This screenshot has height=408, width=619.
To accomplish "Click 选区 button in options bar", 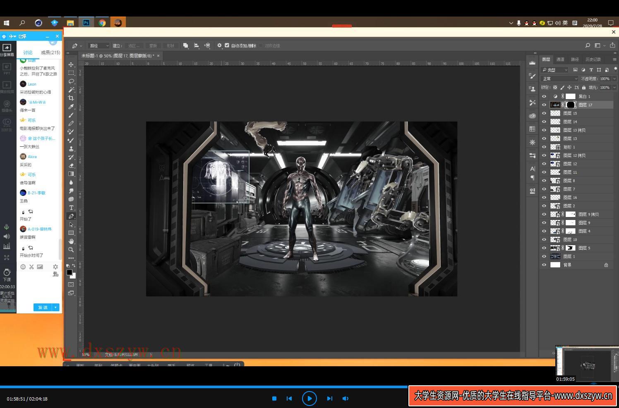I will 134,45.
